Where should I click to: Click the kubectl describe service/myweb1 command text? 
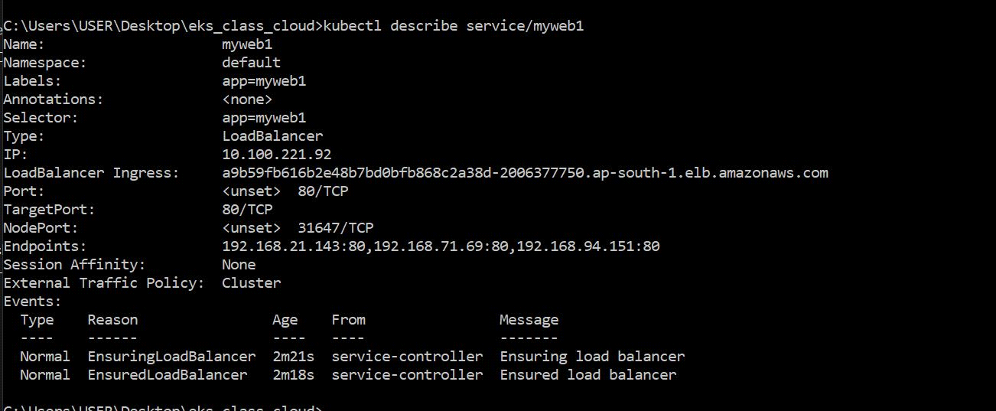pos(454,26)
